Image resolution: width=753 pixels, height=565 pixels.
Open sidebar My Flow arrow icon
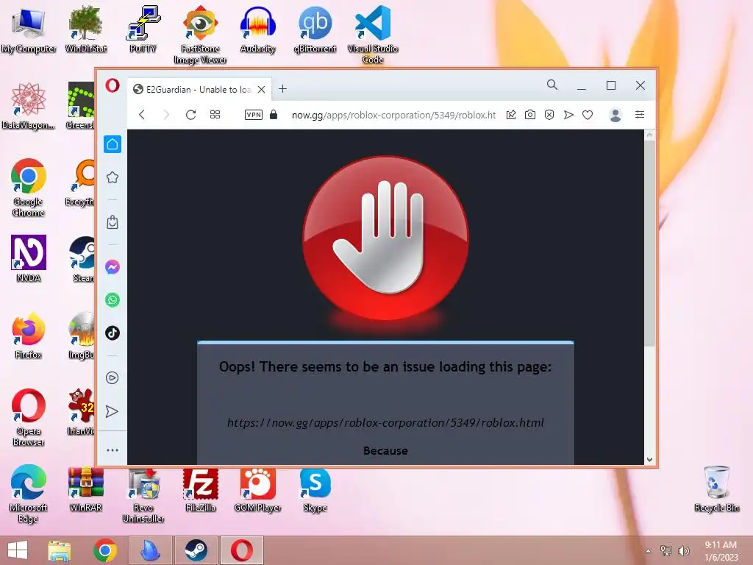click(x=112, y=411)
